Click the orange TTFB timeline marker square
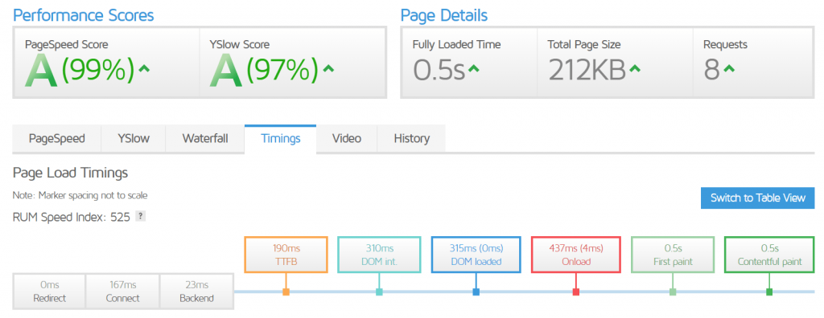Viewport: 824px width, 318px height. pyautogui.click(x=286, y=291)
